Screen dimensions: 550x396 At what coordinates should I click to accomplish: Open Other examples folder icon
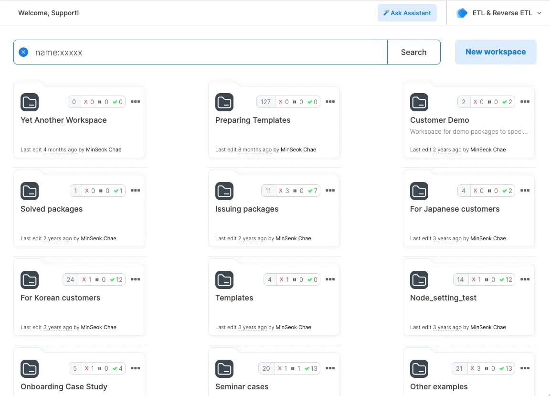pos(419,369)
